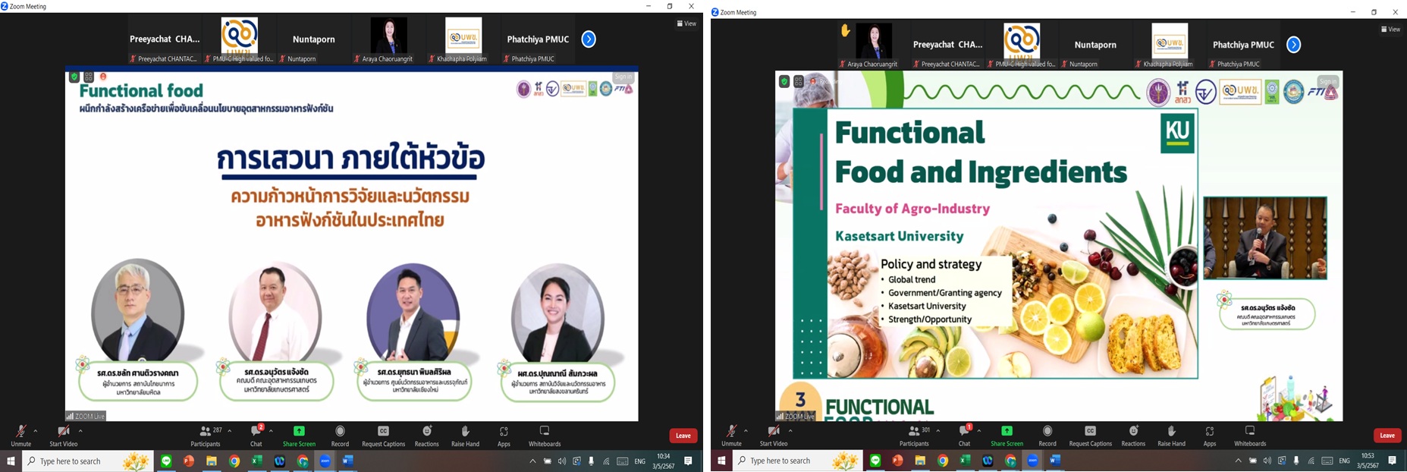Open chat options arrow in left window
Screen dimensions: 1407x472
[x=271, y=431]
